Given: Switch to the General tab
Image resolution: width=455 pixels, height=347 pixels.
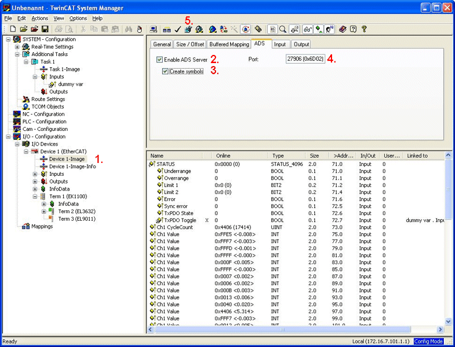Looking at the screenshot, I should click(x=162, y=44).
